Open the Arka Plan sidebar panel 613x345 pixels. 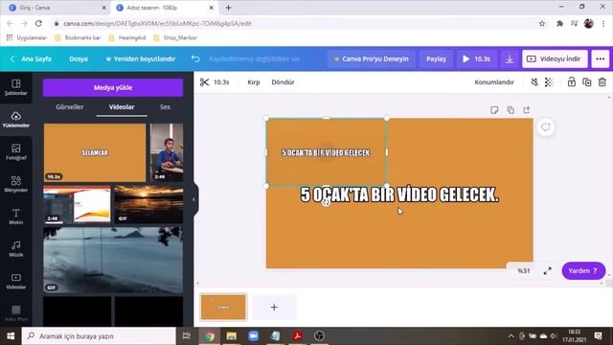pyautogui.click(x=16, y=313)
